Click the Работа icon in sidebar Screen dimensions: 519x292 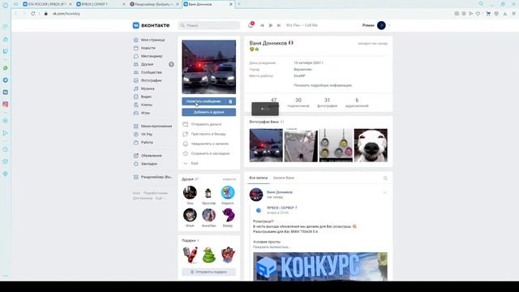135,143
